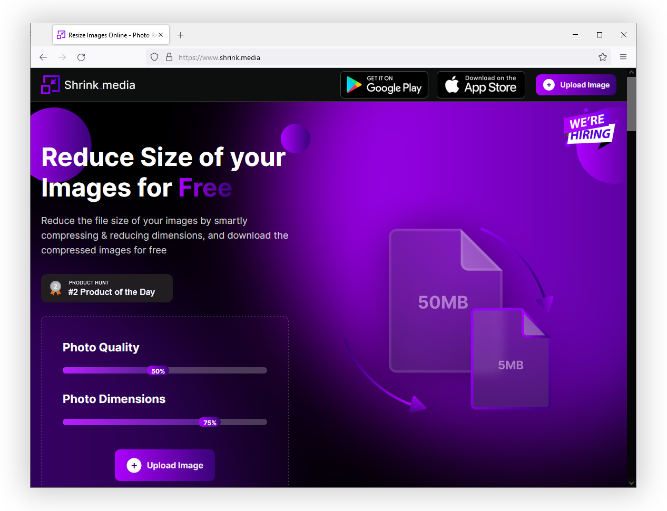This screenshot has height=511, width=667.
Task: Reload the page with the refresh icon
Action: [81, 57]
